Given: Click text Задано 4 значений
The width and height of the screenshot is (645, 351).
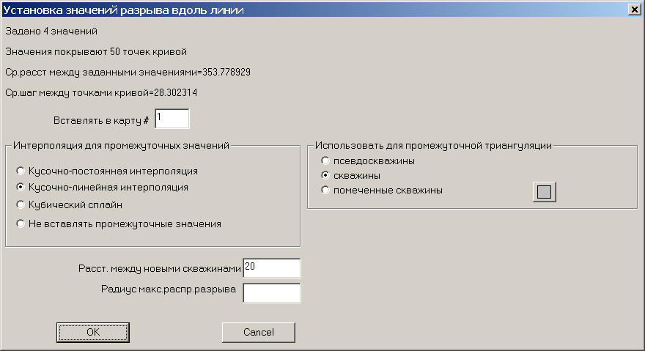Looking at the screenshot, I should (x=51, y=32).
